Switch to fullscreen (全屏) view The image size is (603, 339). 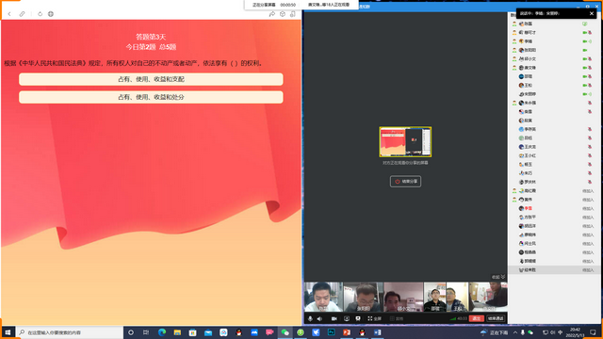pos(374,318)
